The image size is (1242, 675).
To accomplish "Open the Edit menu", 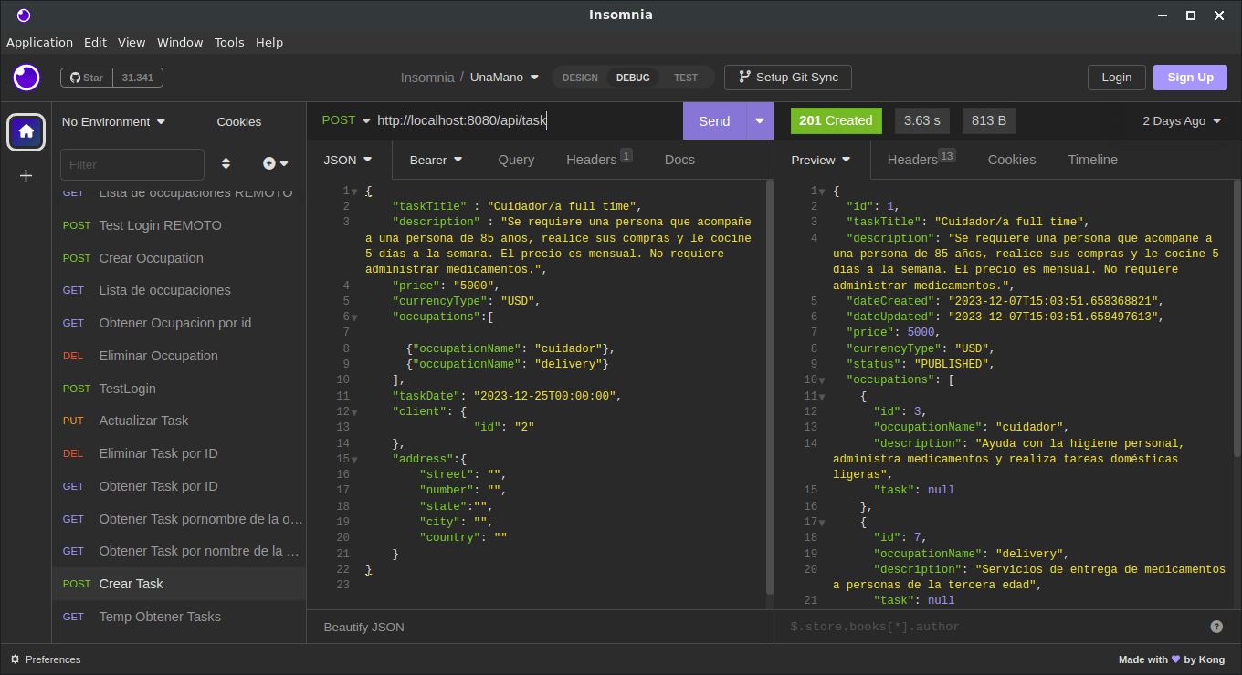I will [95, 42].
